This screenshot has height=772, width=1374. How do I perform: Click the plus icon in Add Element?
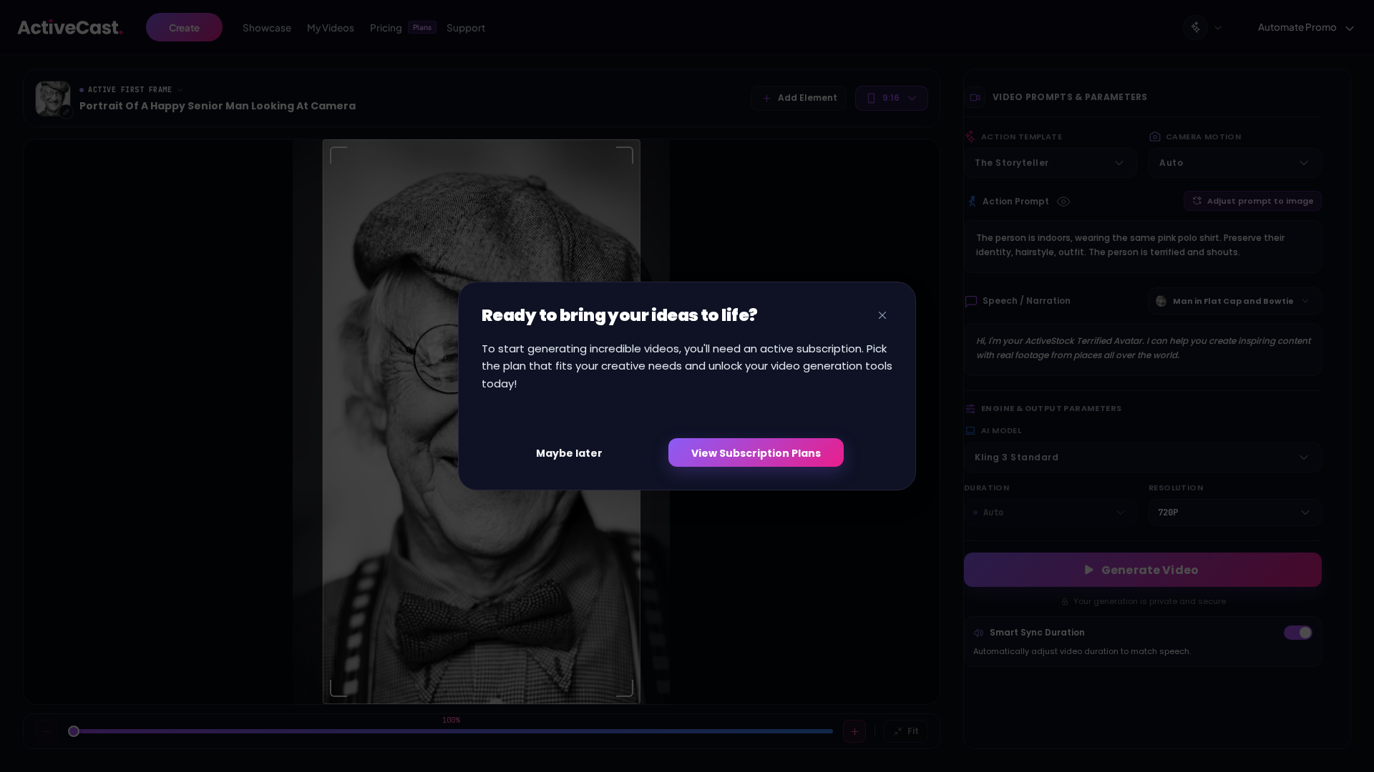point(766,98)
